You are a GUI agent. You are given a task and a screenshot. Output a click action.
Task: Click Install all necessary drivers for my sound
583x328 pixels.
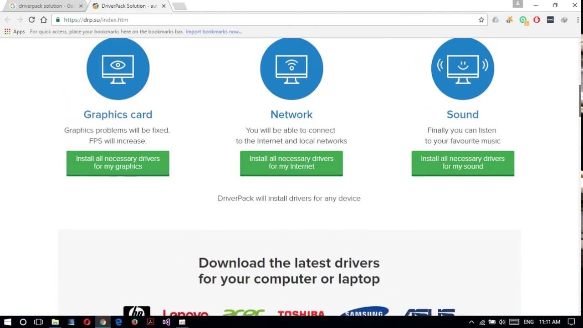[463, 163]
